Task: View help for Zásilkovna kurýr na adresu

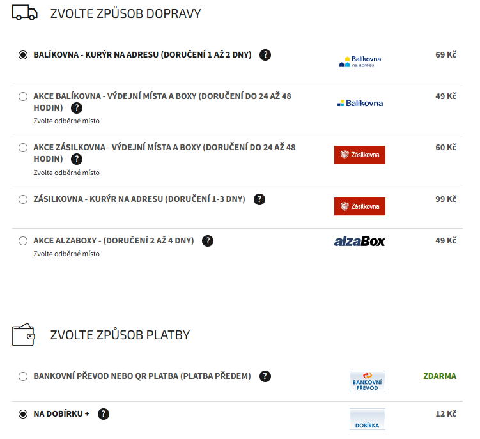Action: click(x=259, y=199)
